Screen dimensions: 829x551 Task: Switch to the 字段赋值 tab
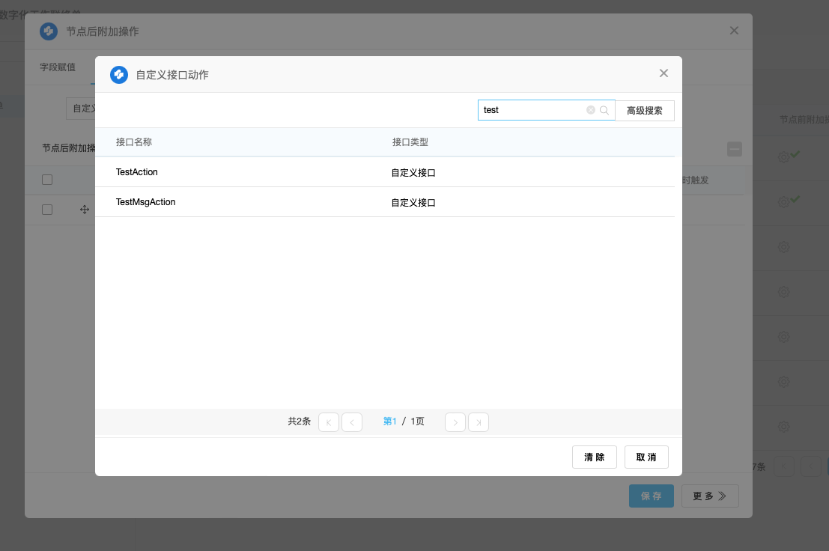pyautogui.click(x=58, y=67)
